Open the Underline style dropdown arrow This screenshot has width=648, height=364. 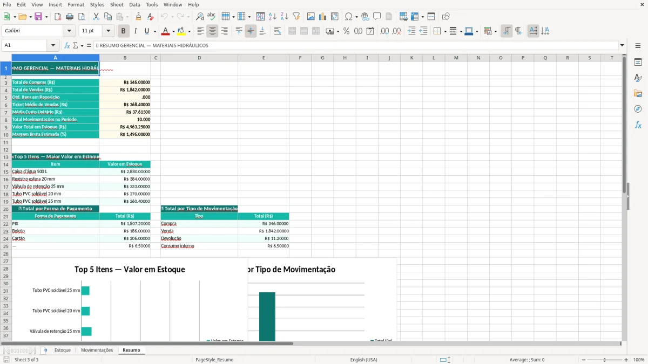(154, 31)
